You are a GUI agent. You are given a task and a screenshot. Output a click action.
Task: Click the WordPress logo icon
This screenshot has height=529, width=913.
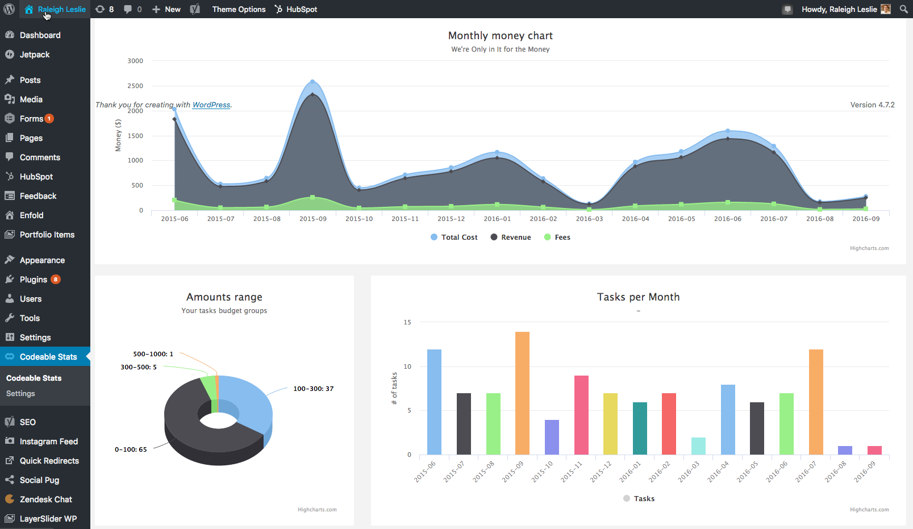click(9, 9)
